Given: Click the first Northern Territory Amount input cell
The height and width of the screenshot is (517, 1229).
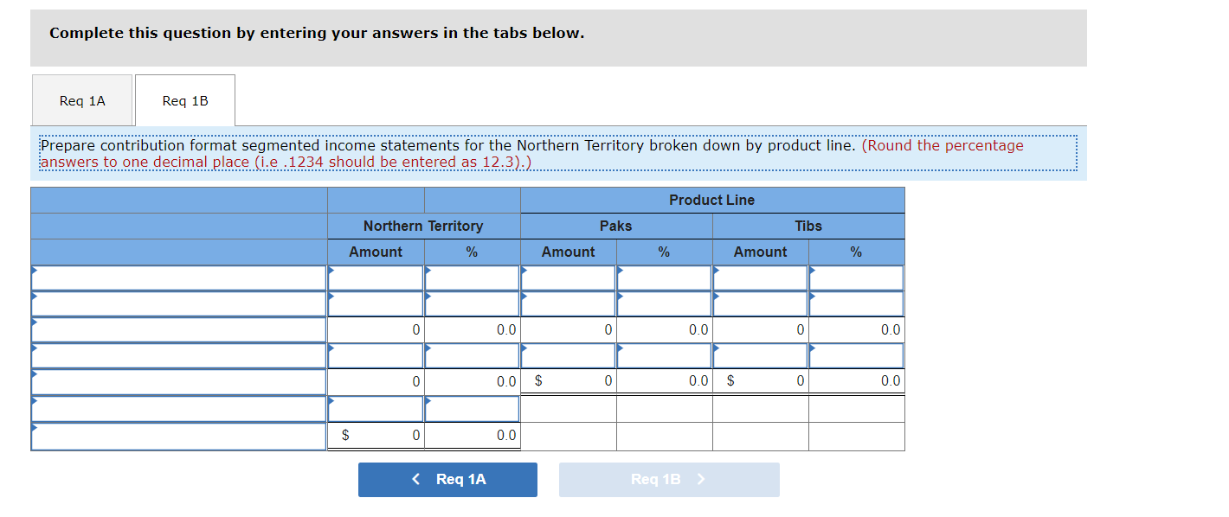Looking at the screenshot, I should 376,278.
